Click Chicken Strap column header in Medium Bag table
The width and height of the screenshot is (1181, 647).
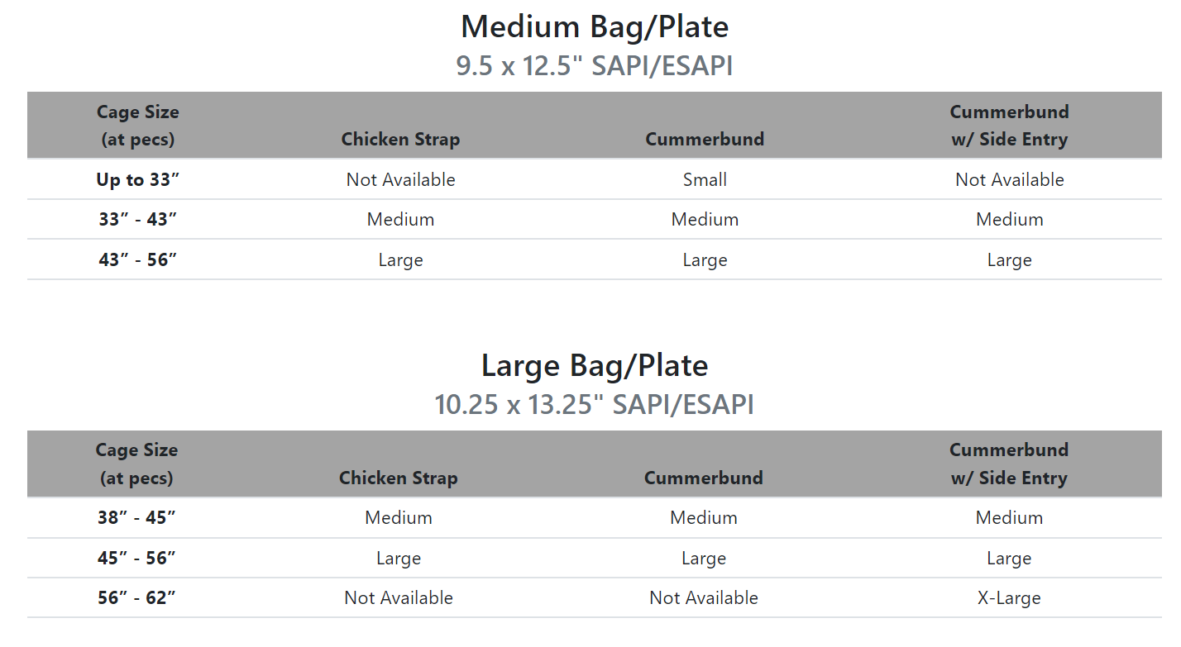400,139
